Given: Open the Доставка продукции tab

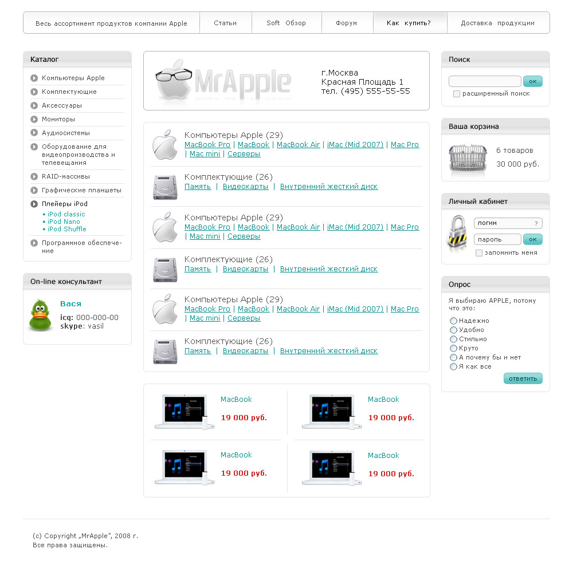Looking at the screenshot, I should pyautogui.click(x=498, y=23).
